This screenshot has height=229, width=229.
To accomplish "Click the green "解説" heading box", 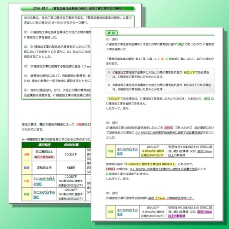I will (x=112, y=33).
